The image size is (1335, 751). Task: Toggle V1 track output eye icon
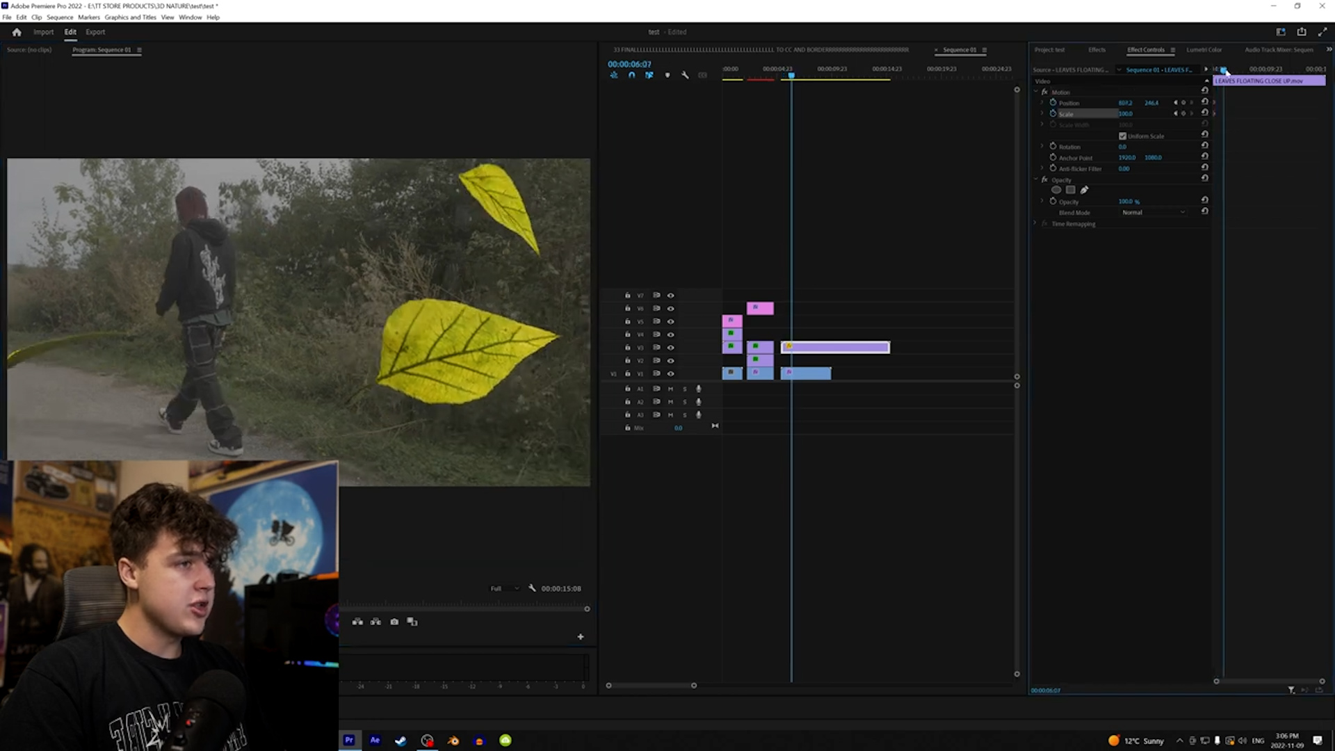pos(671,374)
